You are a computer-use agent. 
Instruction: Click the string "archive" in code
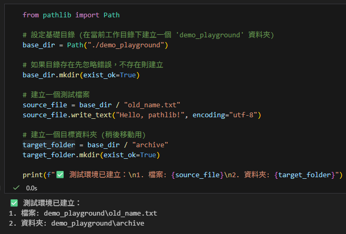[x=150, y=145]
